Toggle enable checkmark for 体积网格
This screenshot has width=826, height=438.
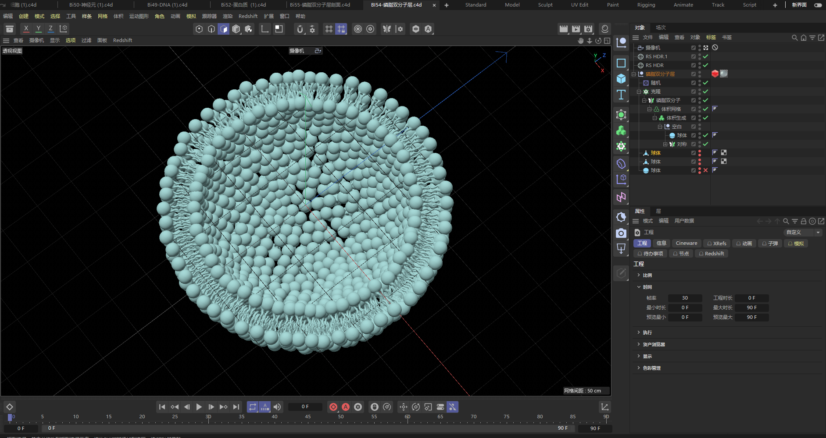click(x=705, y=109)
